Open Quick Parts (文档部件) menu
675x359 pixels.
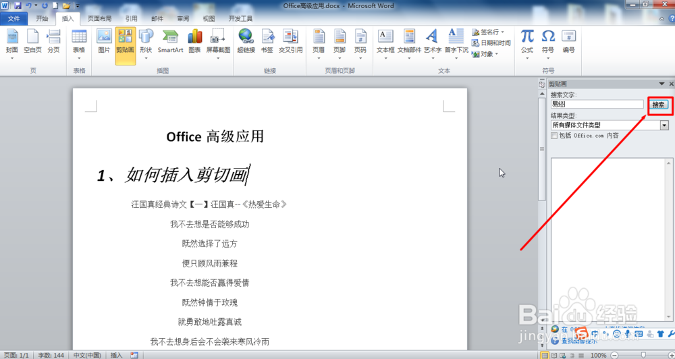point(410,43)
